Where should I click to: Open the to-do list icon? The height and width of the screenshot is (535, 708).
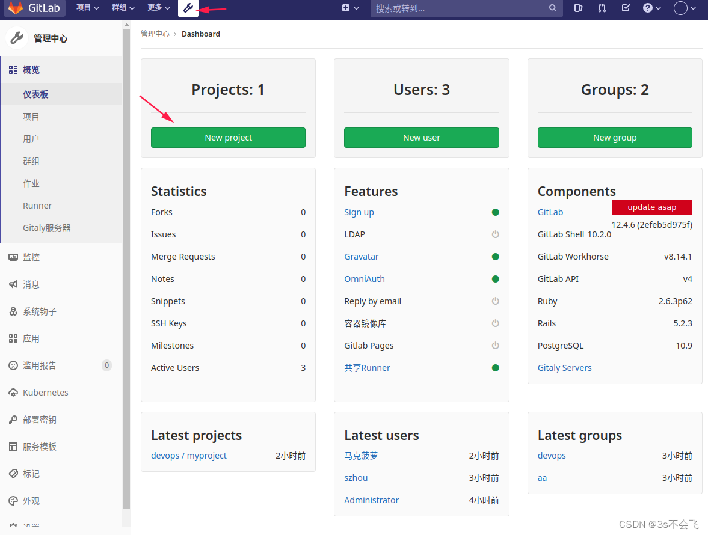[626, 8]
